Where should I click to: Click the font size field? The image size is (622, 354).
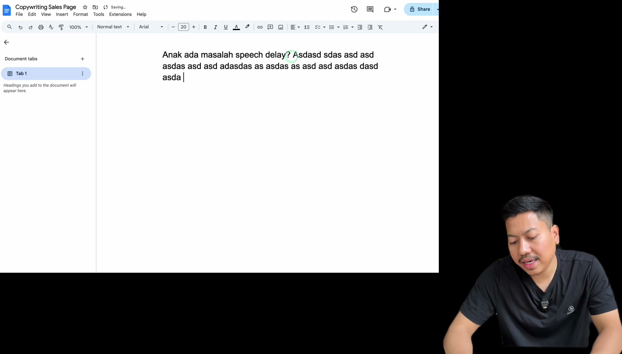click(x=184, y=27)
